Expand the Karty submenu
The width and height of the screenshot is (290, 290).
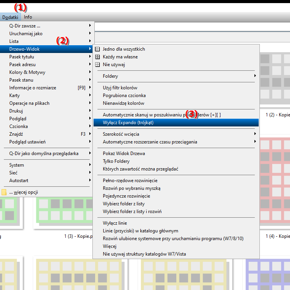46,96
